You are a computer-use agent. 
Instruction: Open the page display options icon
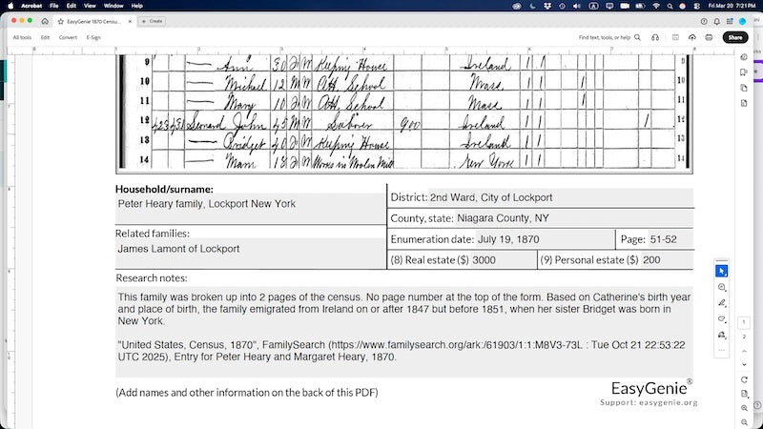tap(744, 394)
